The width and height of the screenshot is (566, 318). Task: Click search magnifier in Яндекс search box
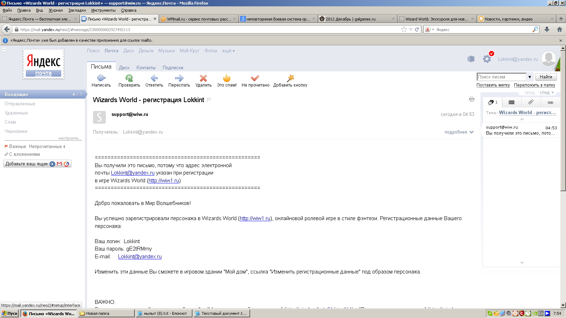pos(535,29)
